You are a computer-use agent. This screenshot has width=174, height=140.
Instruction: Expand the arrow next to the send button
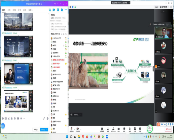click(47, 130)
